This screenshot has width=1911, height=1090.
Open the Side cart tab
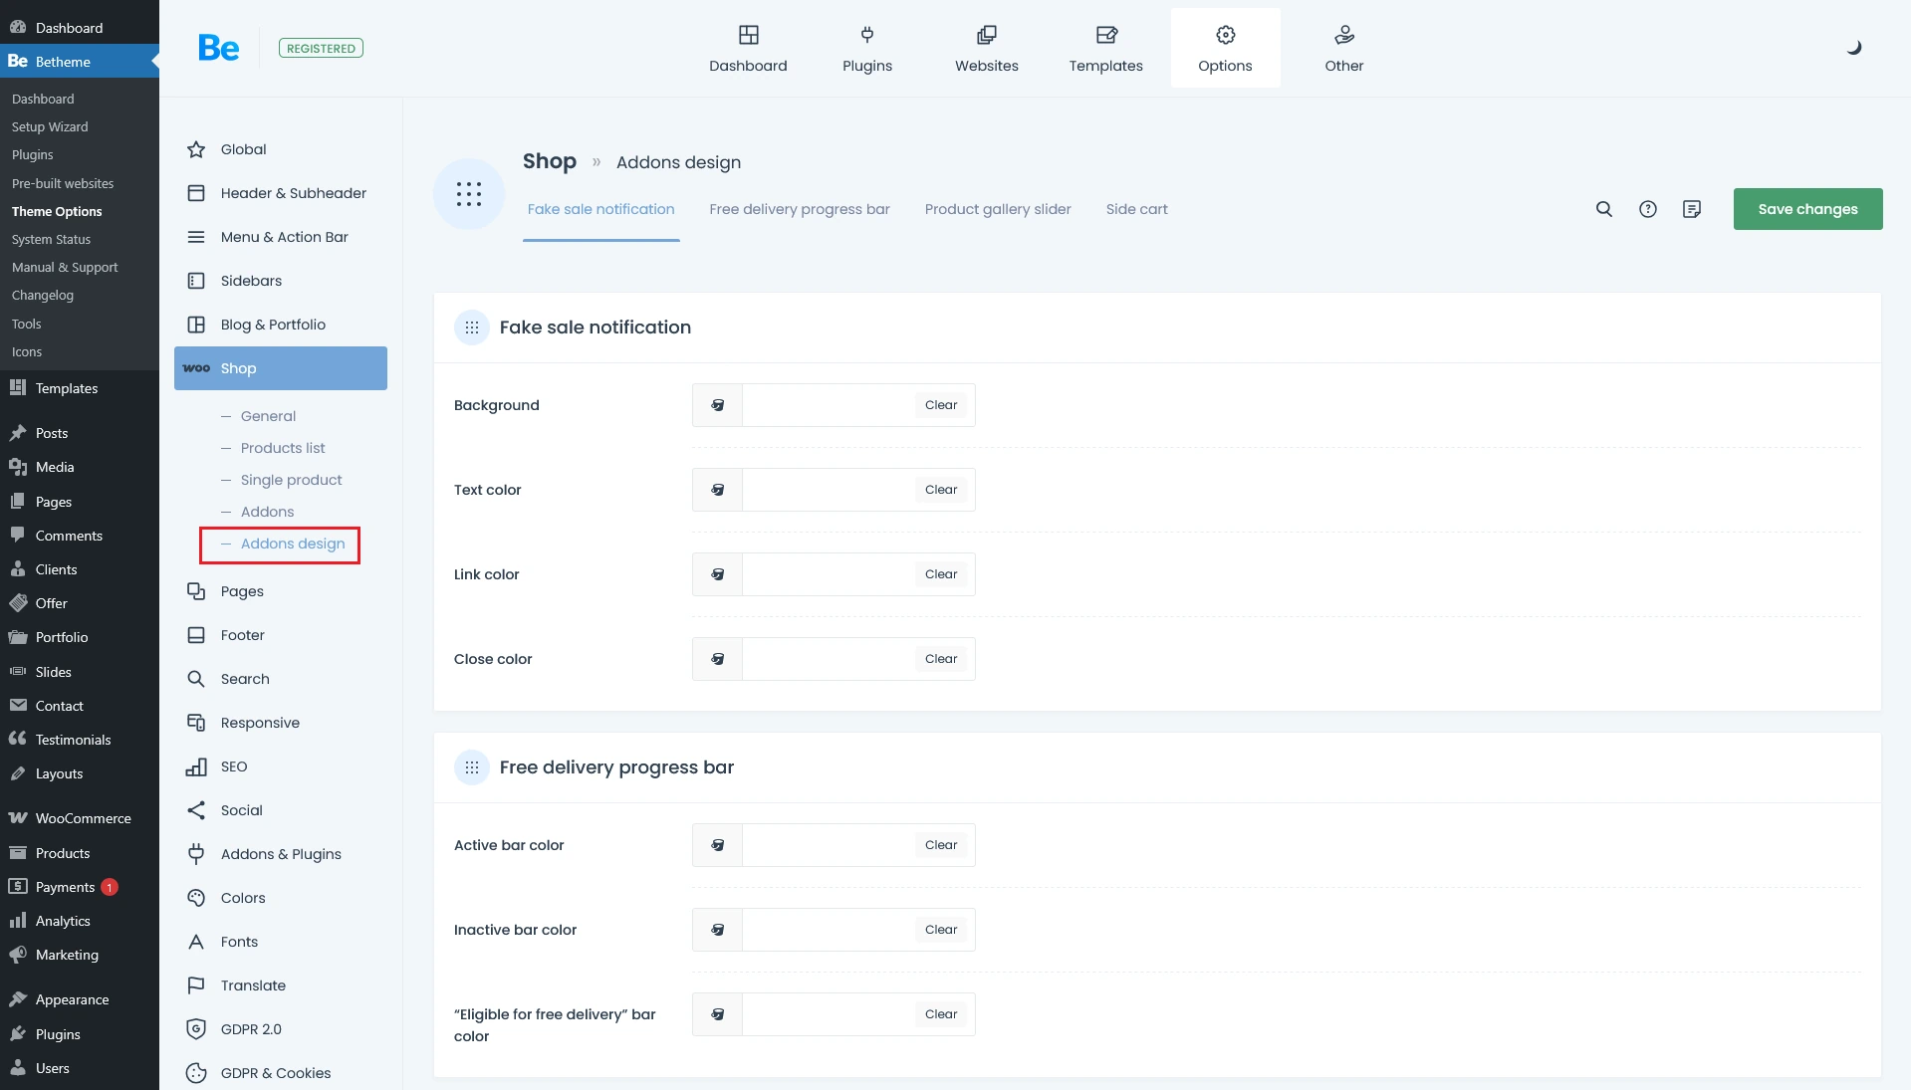(1136, 209)
